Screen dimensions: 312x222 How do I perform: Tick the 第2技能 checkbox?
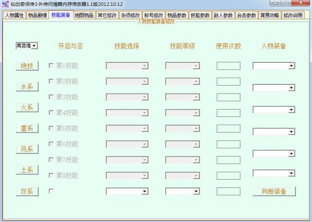[51, 81]
